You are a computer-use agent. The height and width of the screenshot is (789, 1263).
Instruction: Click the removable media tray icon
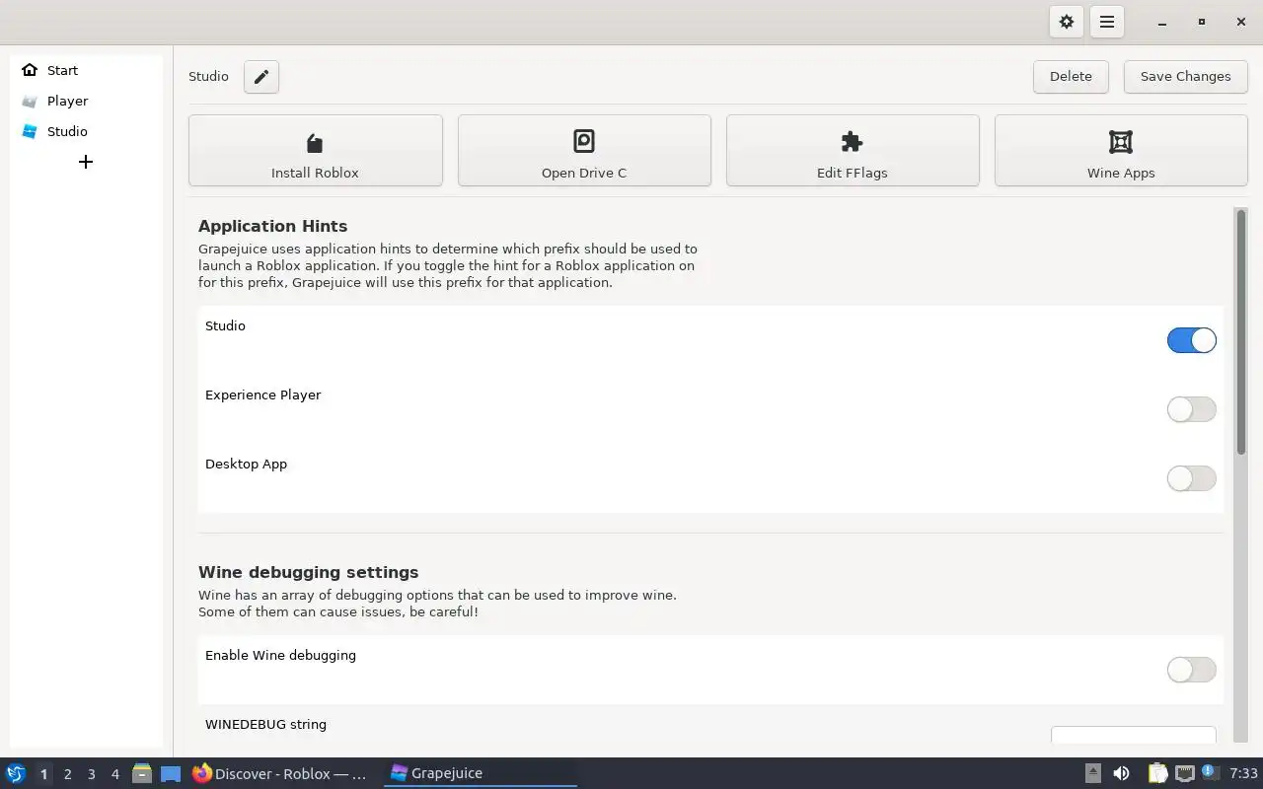(1092, 773)
